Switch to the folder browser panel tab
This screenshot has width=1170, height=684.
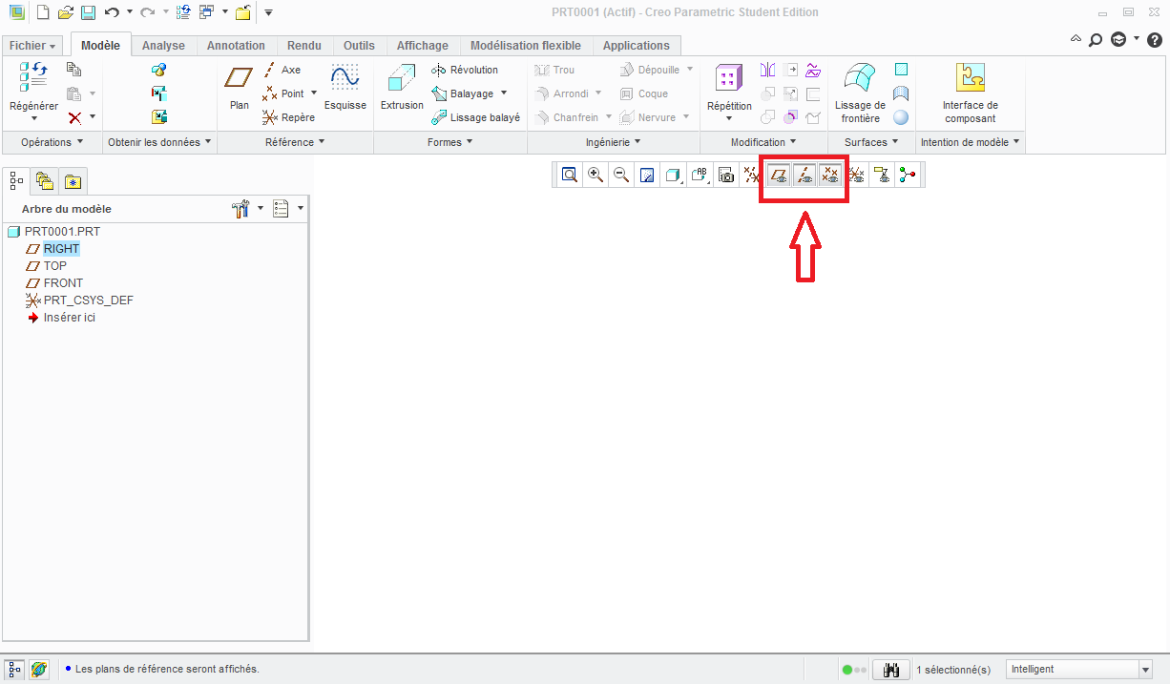[44, 180]
